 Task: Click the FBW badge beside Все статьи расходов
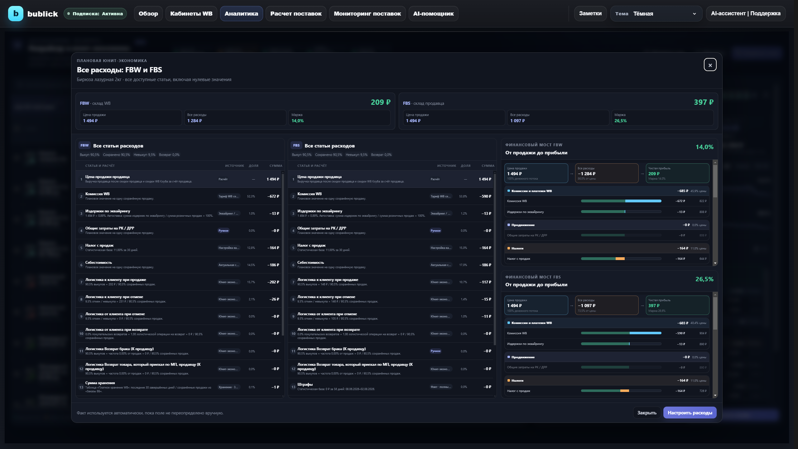[x=84, y=145]
